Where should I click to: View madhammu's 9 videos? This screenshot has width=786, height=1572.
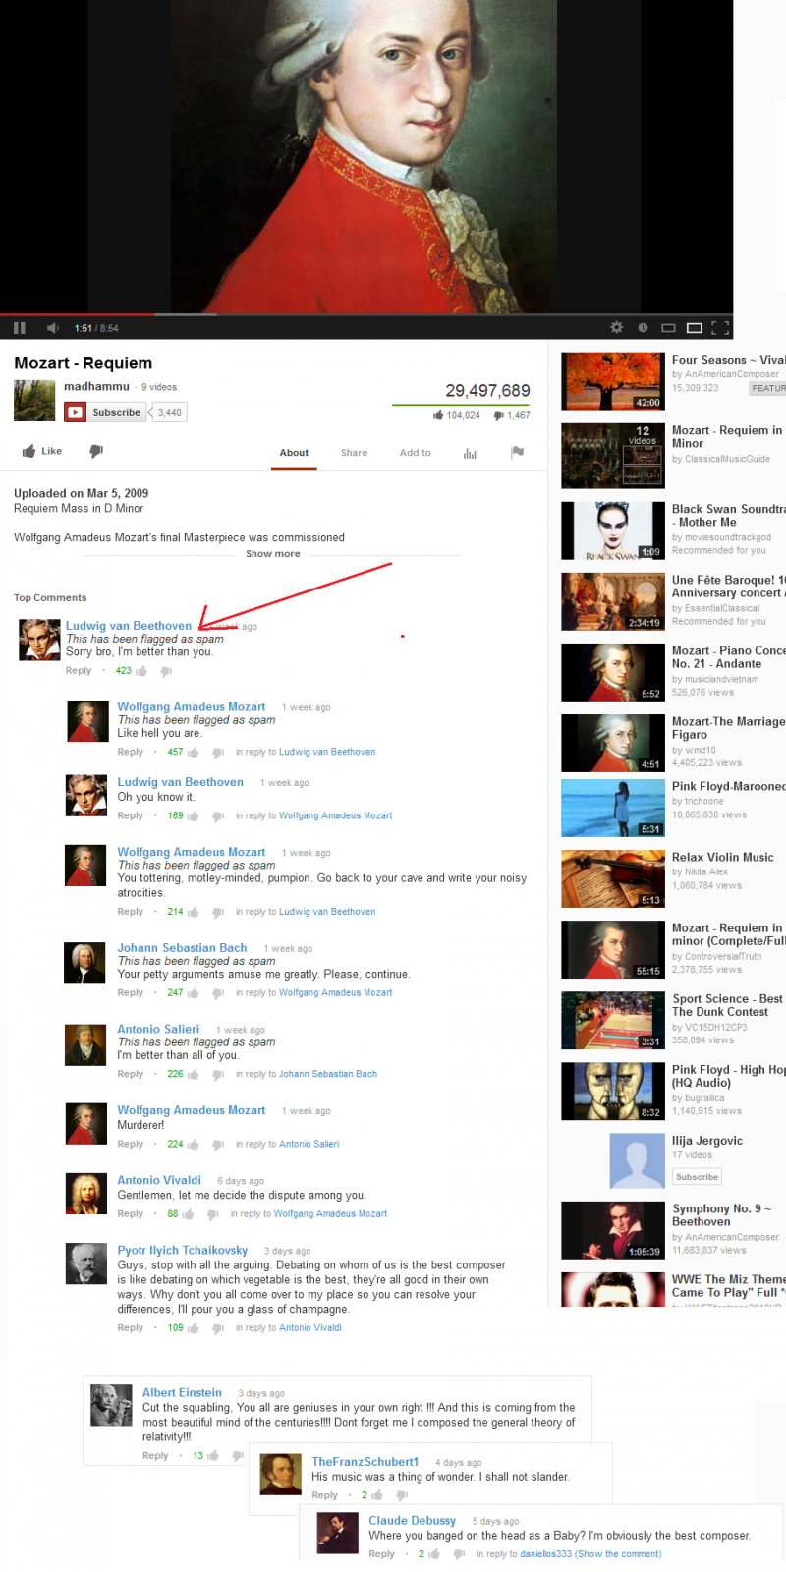tap(159, 387)
